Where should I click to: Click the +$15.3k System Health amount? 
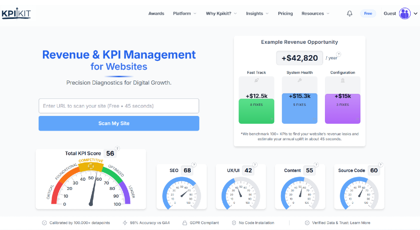pos(300,96)
